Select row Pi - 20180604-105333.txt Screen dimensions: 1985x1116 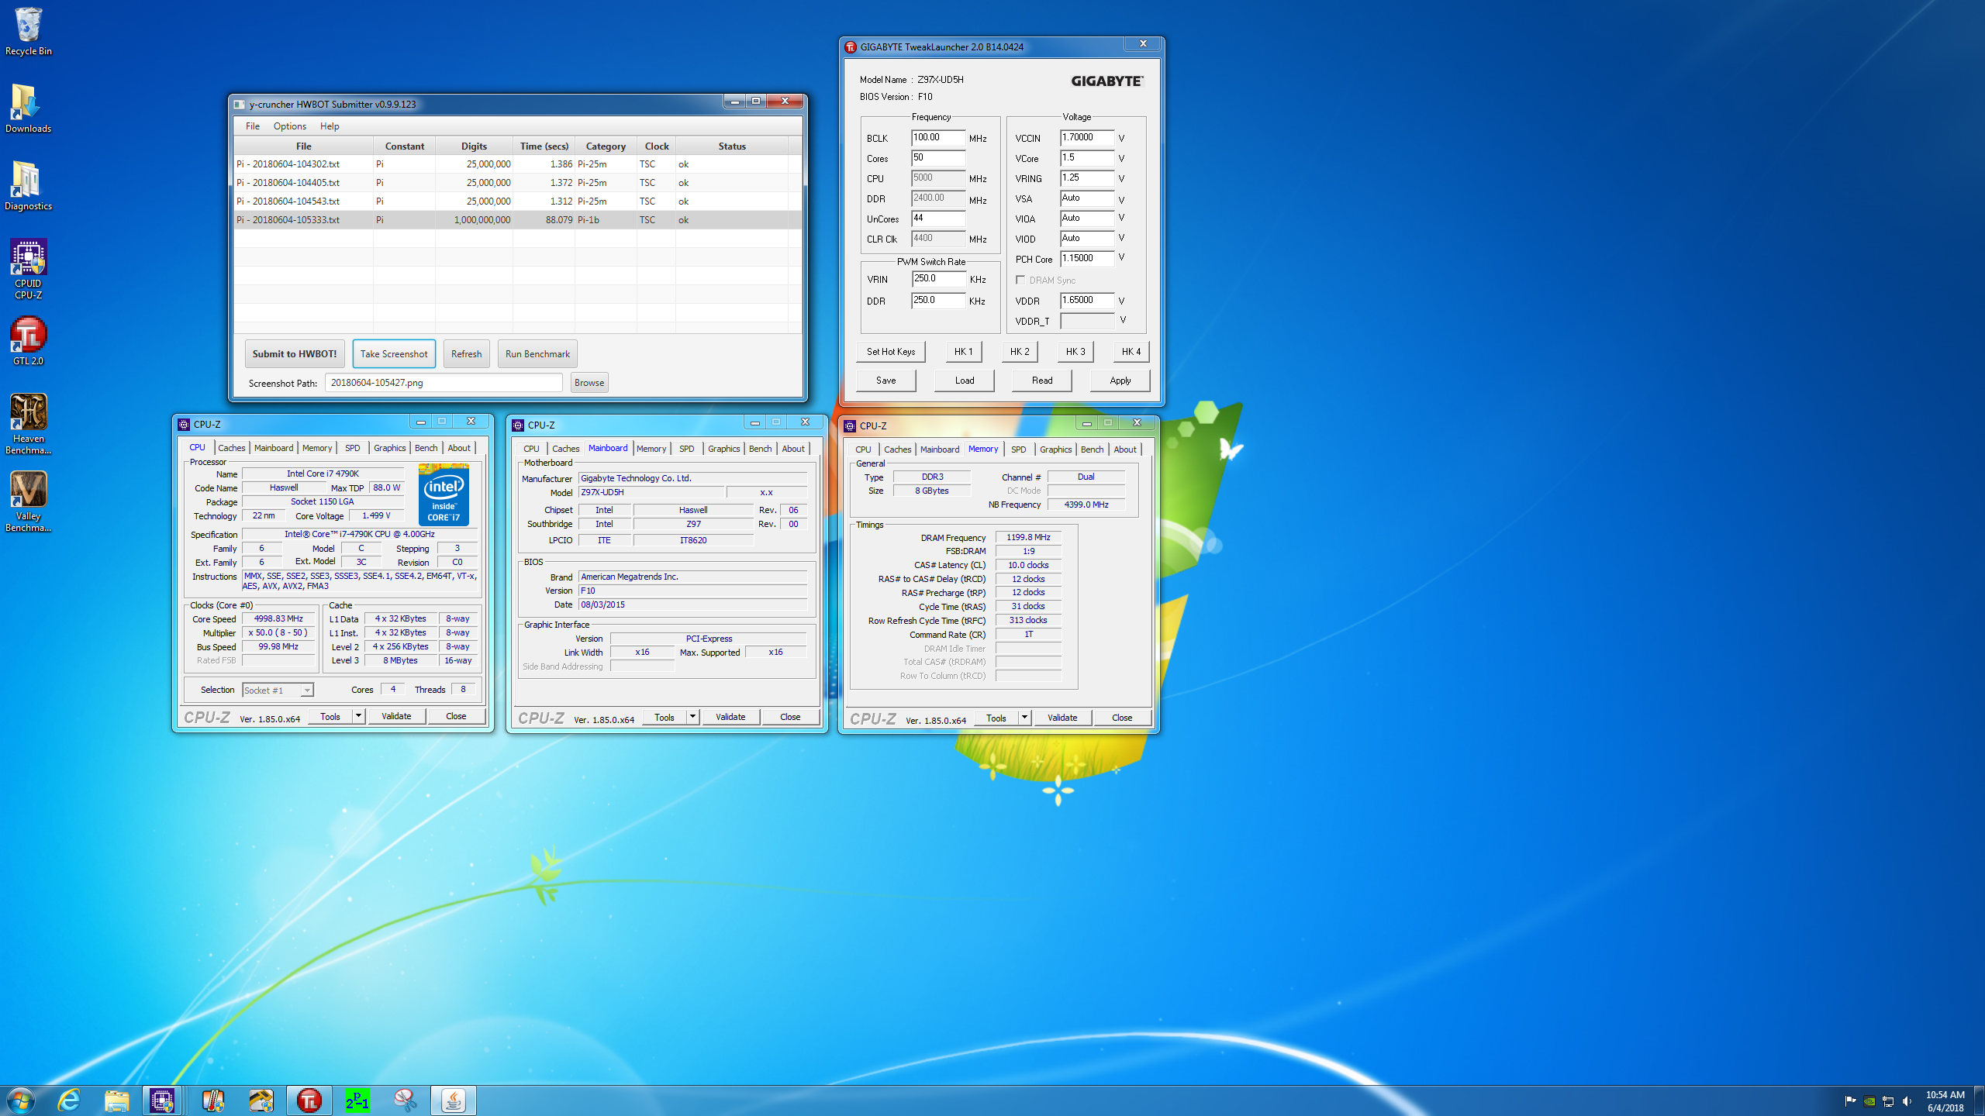coord(517,220)
